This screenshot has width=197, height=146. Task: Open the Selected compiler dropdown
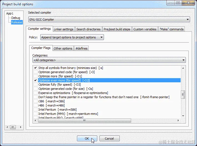[x=109, y=19]
